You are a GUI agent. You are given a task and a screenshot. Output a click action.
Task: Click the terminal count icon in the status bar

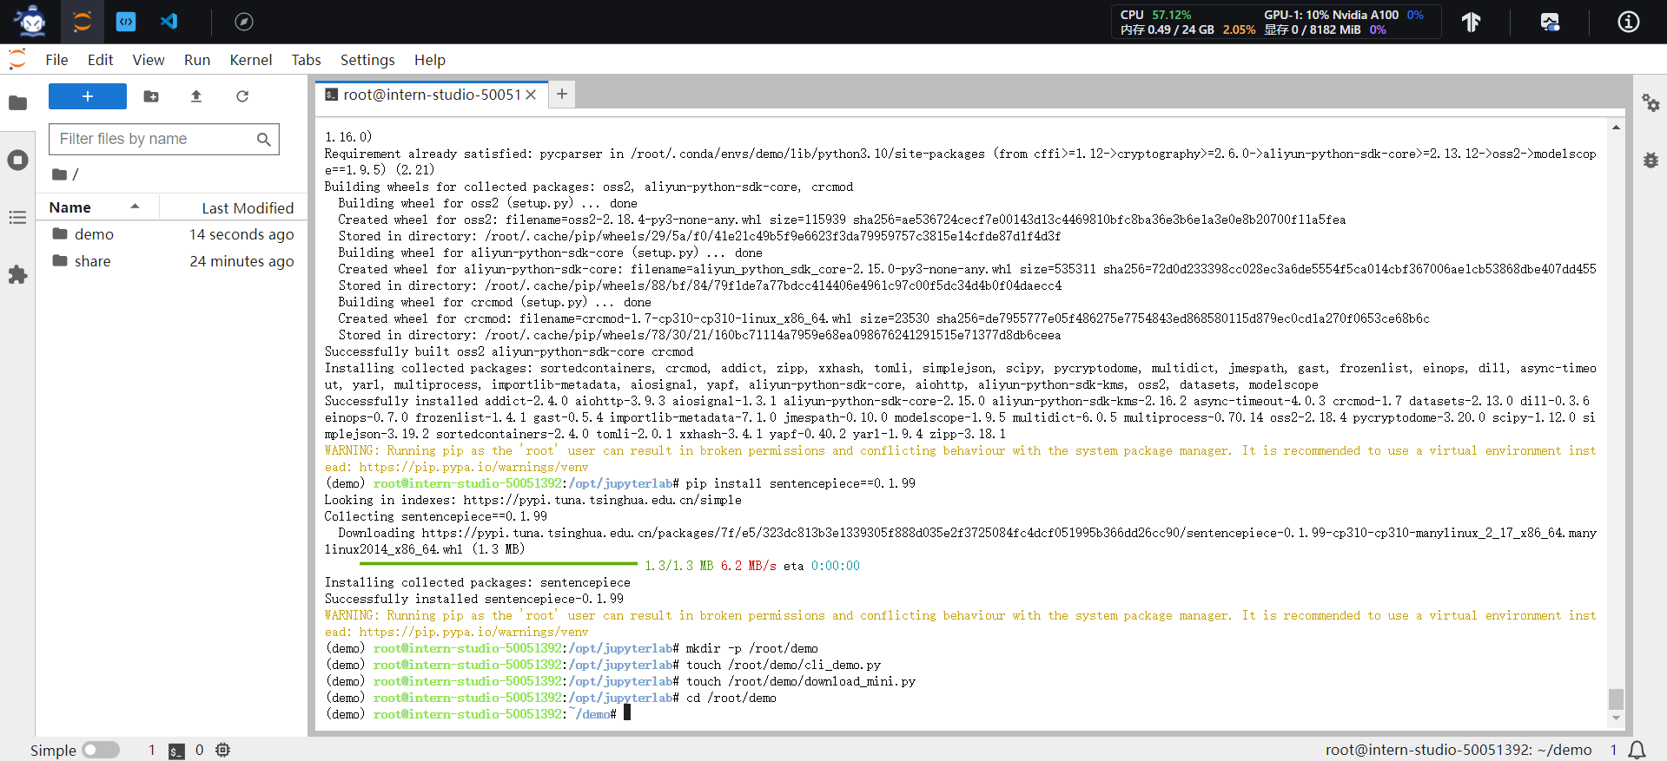pos(176,751)
